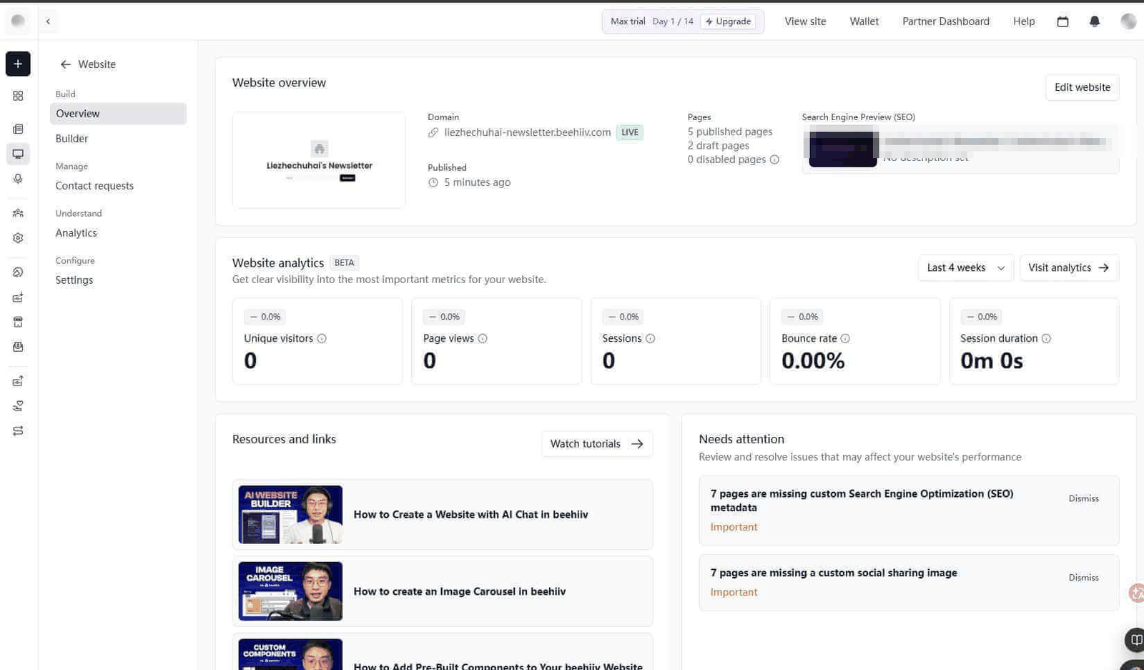This screenshot has width=1144, height=670.
Task: Open the liezhechuhai-newsletter.beehiiv.com domain link
Action: 528,132
